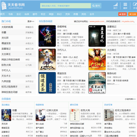
Task: Click the 搜书 search button
Action: point(96,6)
